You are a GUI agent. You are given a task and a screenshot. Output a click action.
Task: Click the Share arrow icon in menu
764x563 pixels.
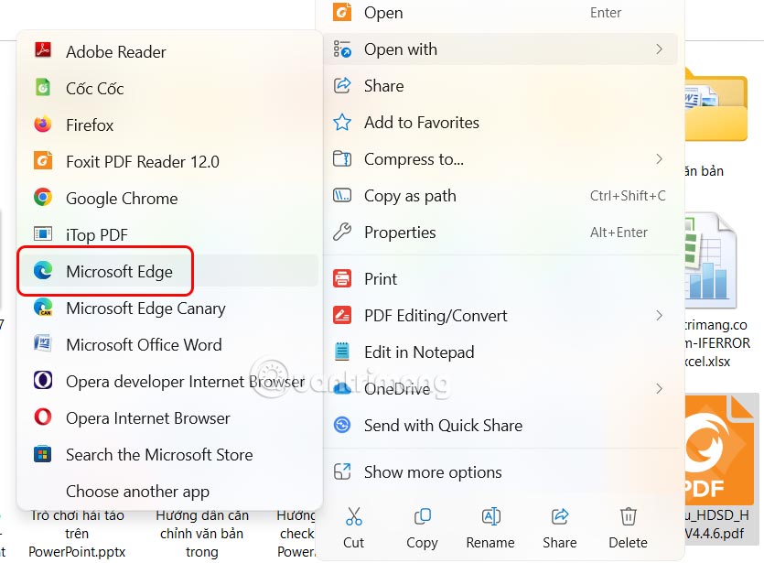tap(342, 86)
